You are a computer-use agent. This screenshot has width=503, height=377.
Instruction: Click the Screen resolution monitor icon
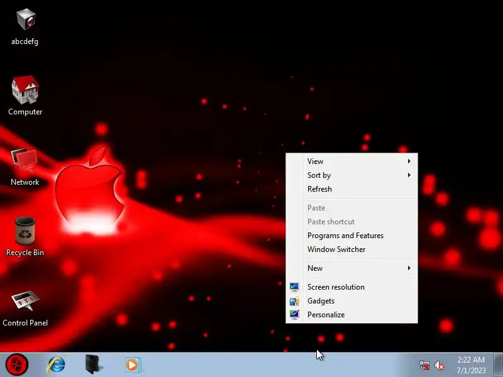click(x=294, y=287)
